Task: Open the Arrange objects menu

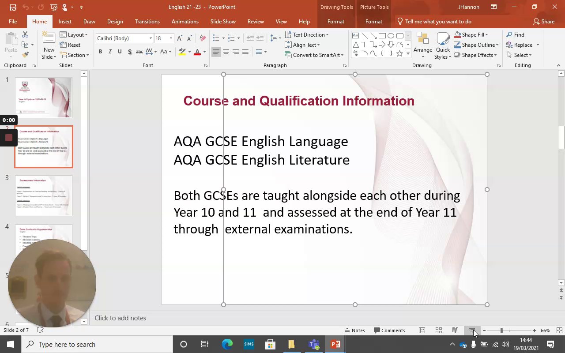Action: 422,45
